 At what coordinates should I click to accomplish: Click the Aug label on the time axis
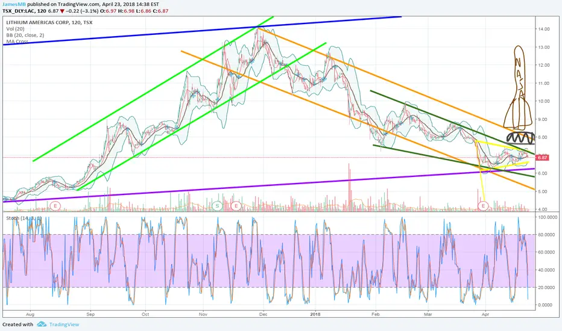30,315
